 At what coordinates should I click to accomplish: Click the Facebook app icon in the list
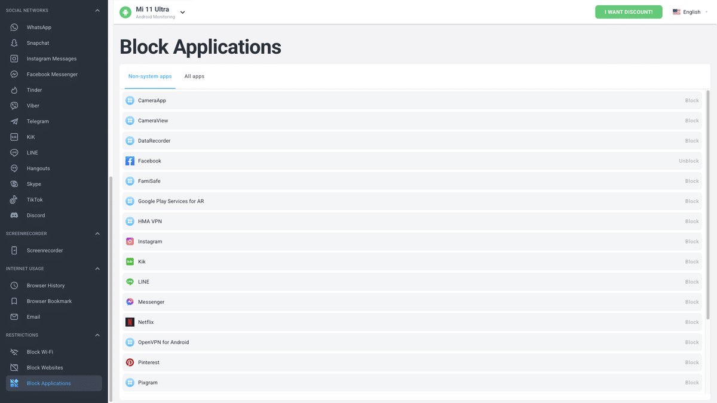click(x=130, y=161)
